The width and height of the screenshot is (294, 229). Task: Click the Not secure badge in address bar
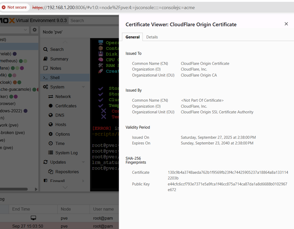click(15, 7)
